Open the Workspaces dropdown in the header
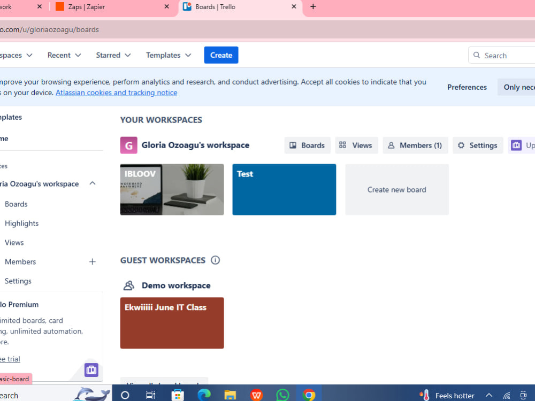Screen dimensions: 535x401 coord(16,55)
